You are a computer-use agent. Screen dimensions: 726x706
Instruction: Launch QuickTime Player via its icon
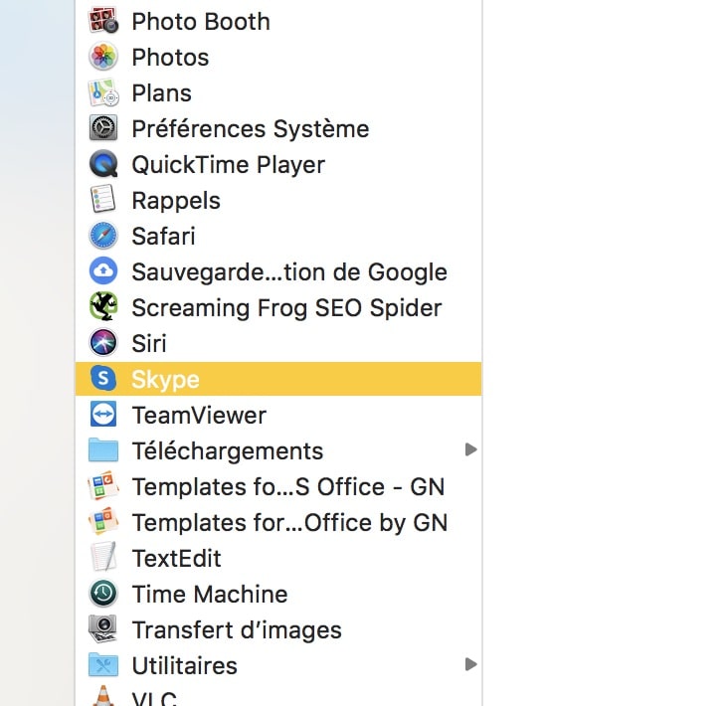(x=103, y=164)
